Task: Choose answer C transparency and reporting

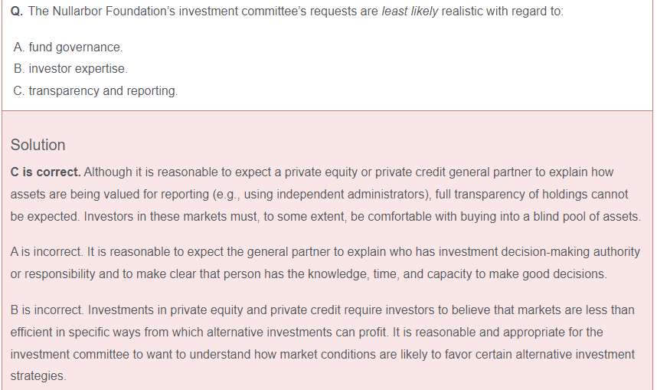Action: coord(96,91)
